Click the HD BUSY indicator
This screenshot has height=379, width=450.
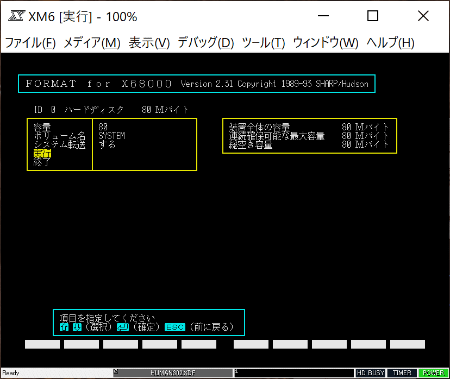pyautogui.click(x=371, y=373)
